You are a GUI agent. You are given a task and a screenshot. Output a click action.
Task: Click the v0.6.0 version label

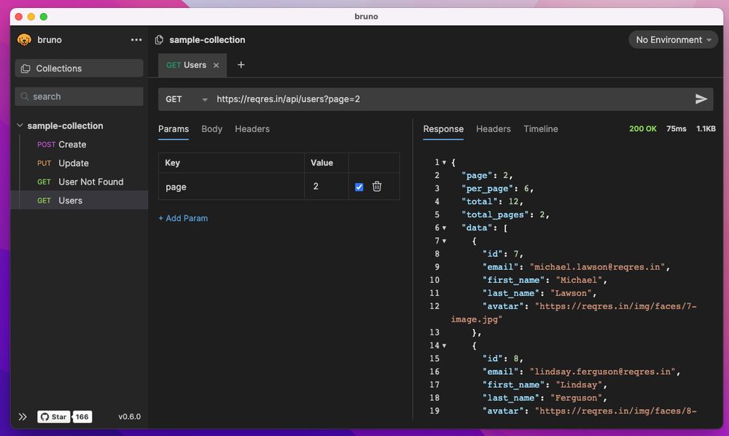[x=129, y=416]
